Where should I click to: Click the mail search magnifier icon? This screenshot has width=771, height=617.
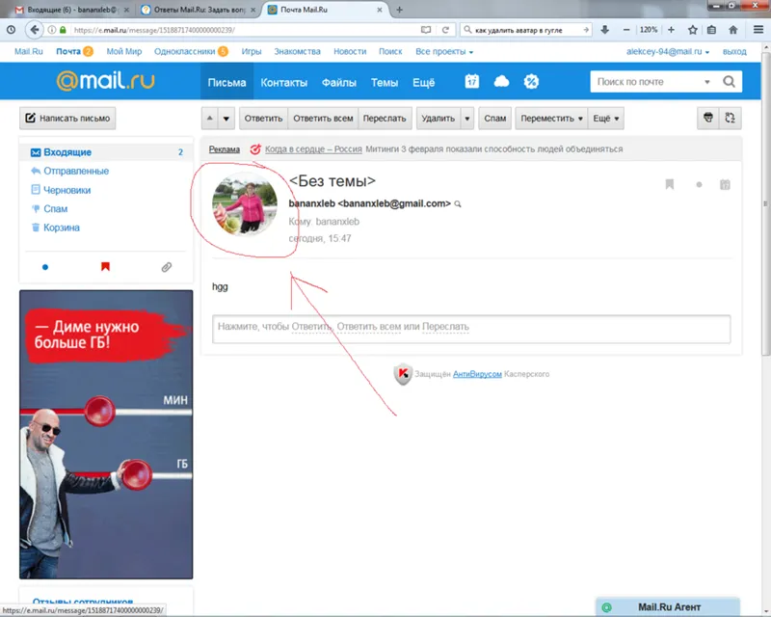coord(729,82)
